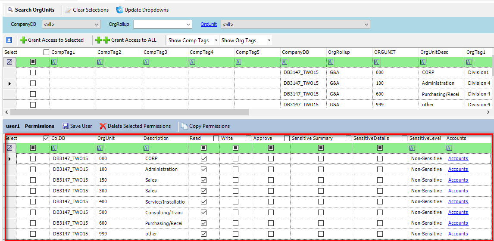Click filter row icon in permissions grid Select column
The width and height of the screenshot is (494, 241).
[x=9, y=148]
